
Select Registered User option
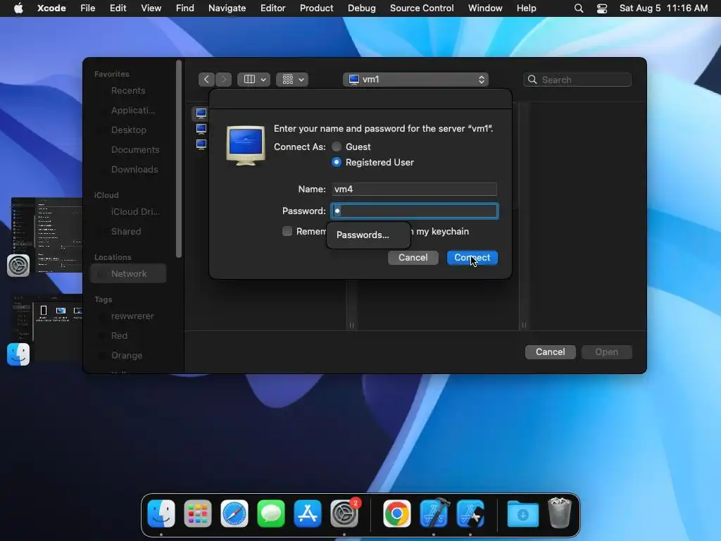click(x=337, y=163)
